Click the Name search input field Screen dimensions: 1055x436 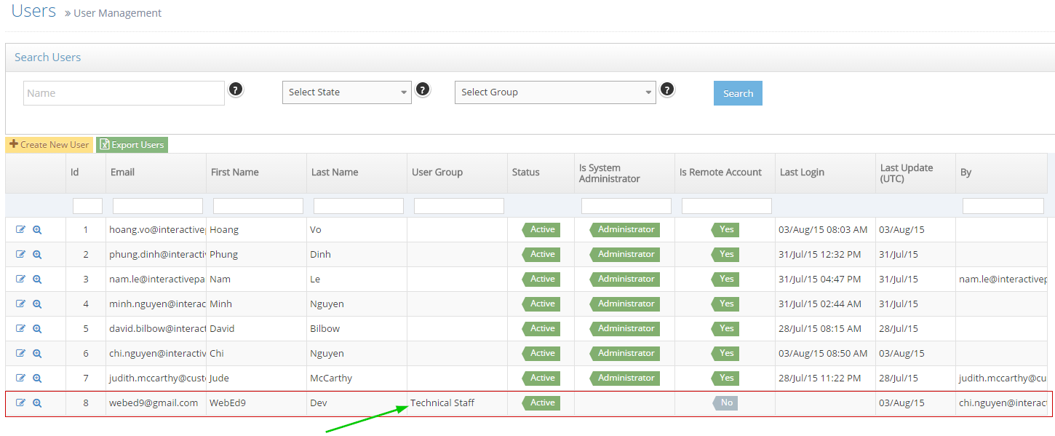click(x=124, y=93)
